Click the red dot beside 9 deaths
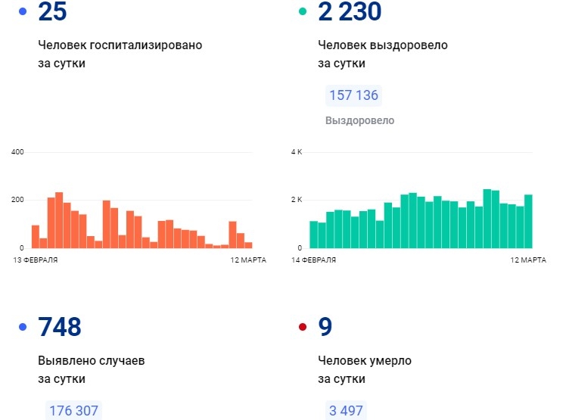Image resolution: width=566 pixels, height=420 pixels. [303, 327]
